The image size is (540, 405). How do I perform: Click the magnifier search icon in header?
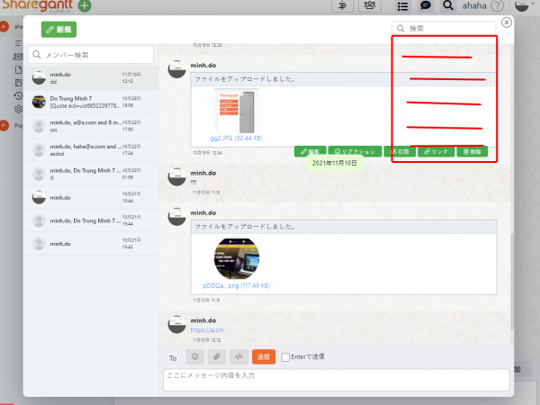point(447,6)
